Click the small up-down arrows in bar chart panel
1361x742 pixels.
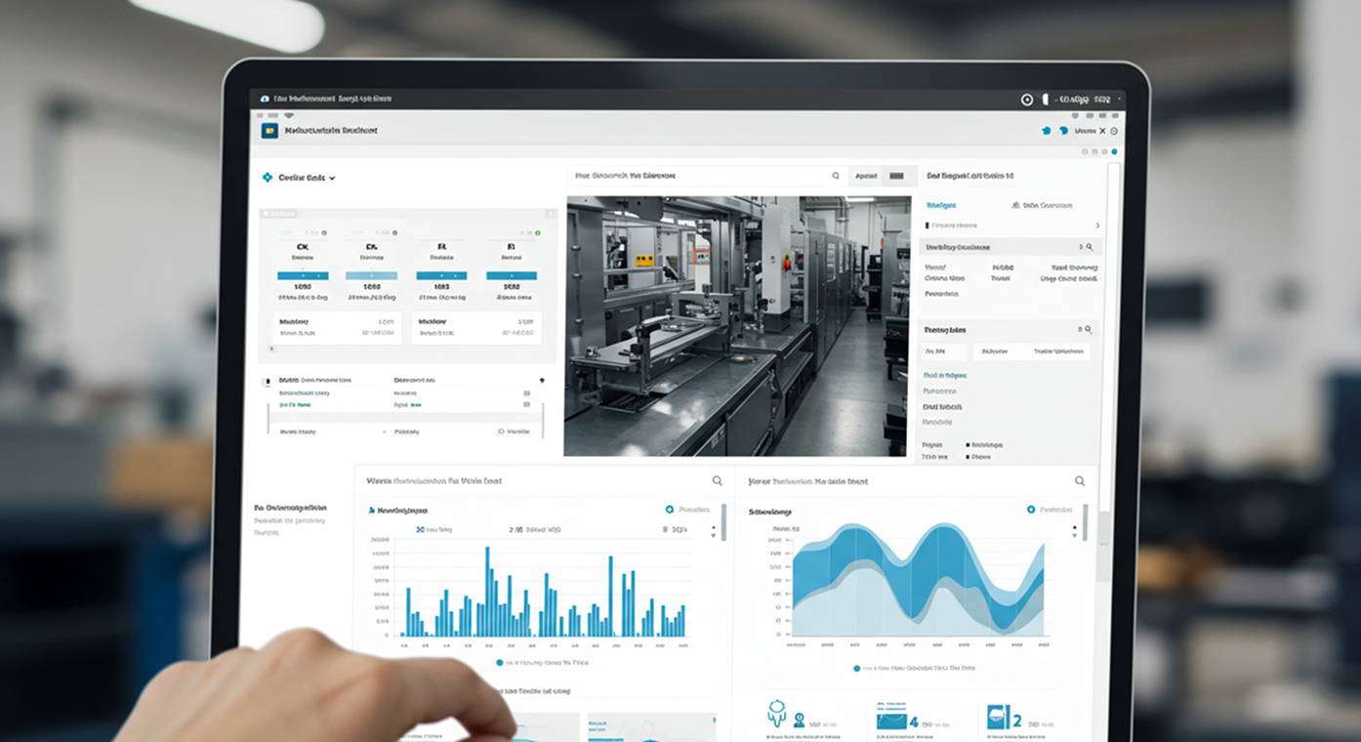tap(714, 532)
